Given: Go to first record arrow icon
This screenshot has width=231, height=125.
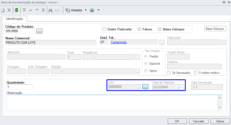Looking at the screenshot, I should tap(24, 10).
